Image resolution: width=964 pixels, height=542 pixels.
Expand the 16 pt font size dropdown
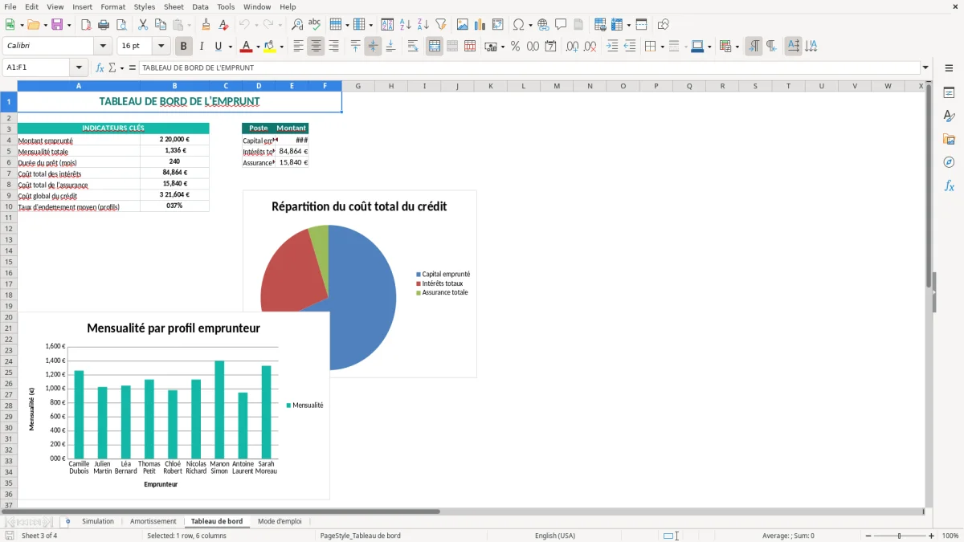point(161,47)
